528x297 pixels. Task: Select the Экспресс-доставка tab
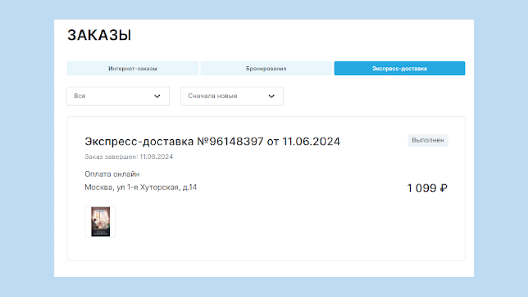[x=399, y=68]
